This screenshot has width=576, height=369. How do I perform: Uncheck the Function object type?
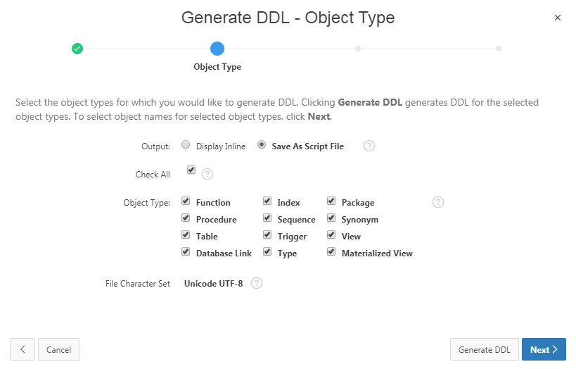(x=186, y=201)
